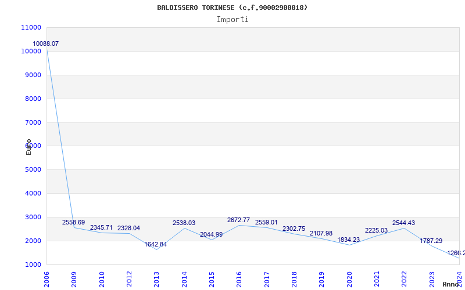The width and height of the screenshot is (465, 290).
Task: Click the 2012 x-axis year label
Action: [129, 279]
